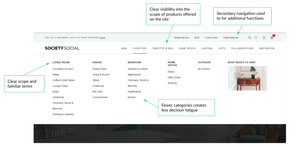This screenshot has width=297, height=146.
Task: Select the FURNITURE menu item
Action: (x=140, y=48)
